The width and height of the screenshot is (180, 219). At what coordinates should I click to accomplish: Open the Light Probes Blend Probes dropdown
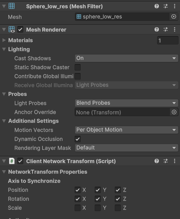click(127, 103)
